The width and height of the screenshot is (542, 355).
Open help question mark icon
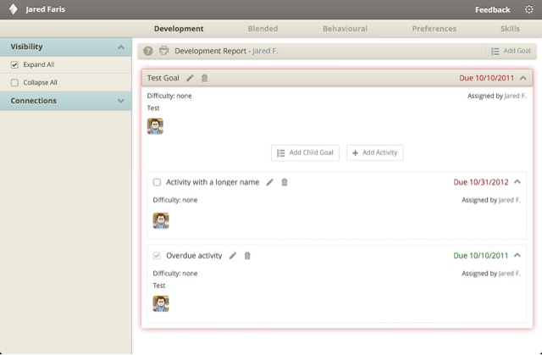point(148,51)
